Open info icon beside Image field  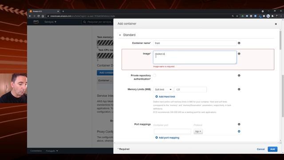239,54
